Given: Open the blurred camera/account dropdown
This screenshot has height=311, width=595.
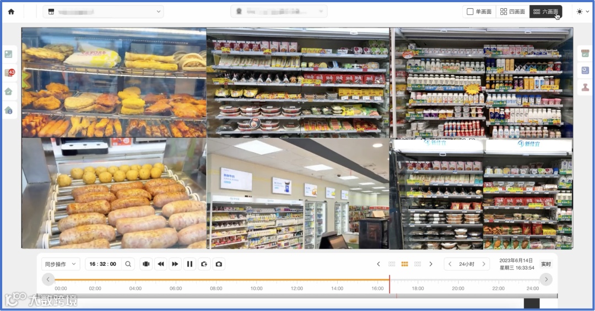Looking at the screenshot, I should [x=279, y=12].
